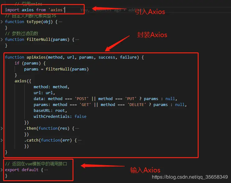This screenshot has width=231, height=183.
Task: Click the filterNull function declaration name
Action: point(39,40)
